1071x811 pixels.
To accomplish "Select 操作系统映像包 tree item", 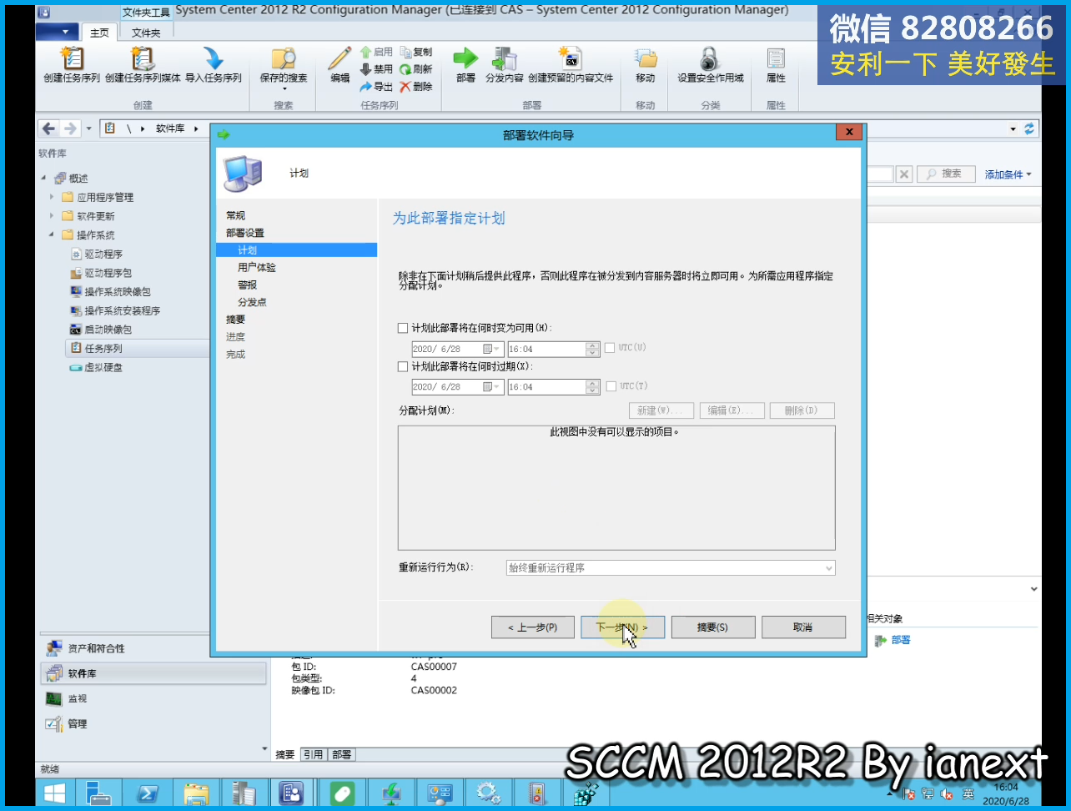I will pyautogui.click(x=111, y=292).
